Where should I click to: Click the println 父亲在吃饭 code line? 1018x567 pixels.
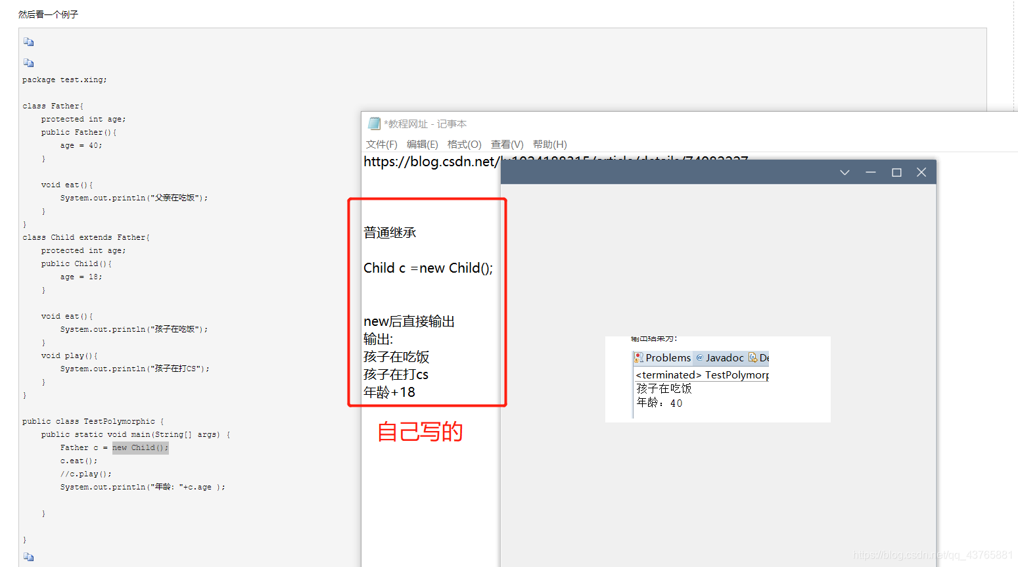134,198
